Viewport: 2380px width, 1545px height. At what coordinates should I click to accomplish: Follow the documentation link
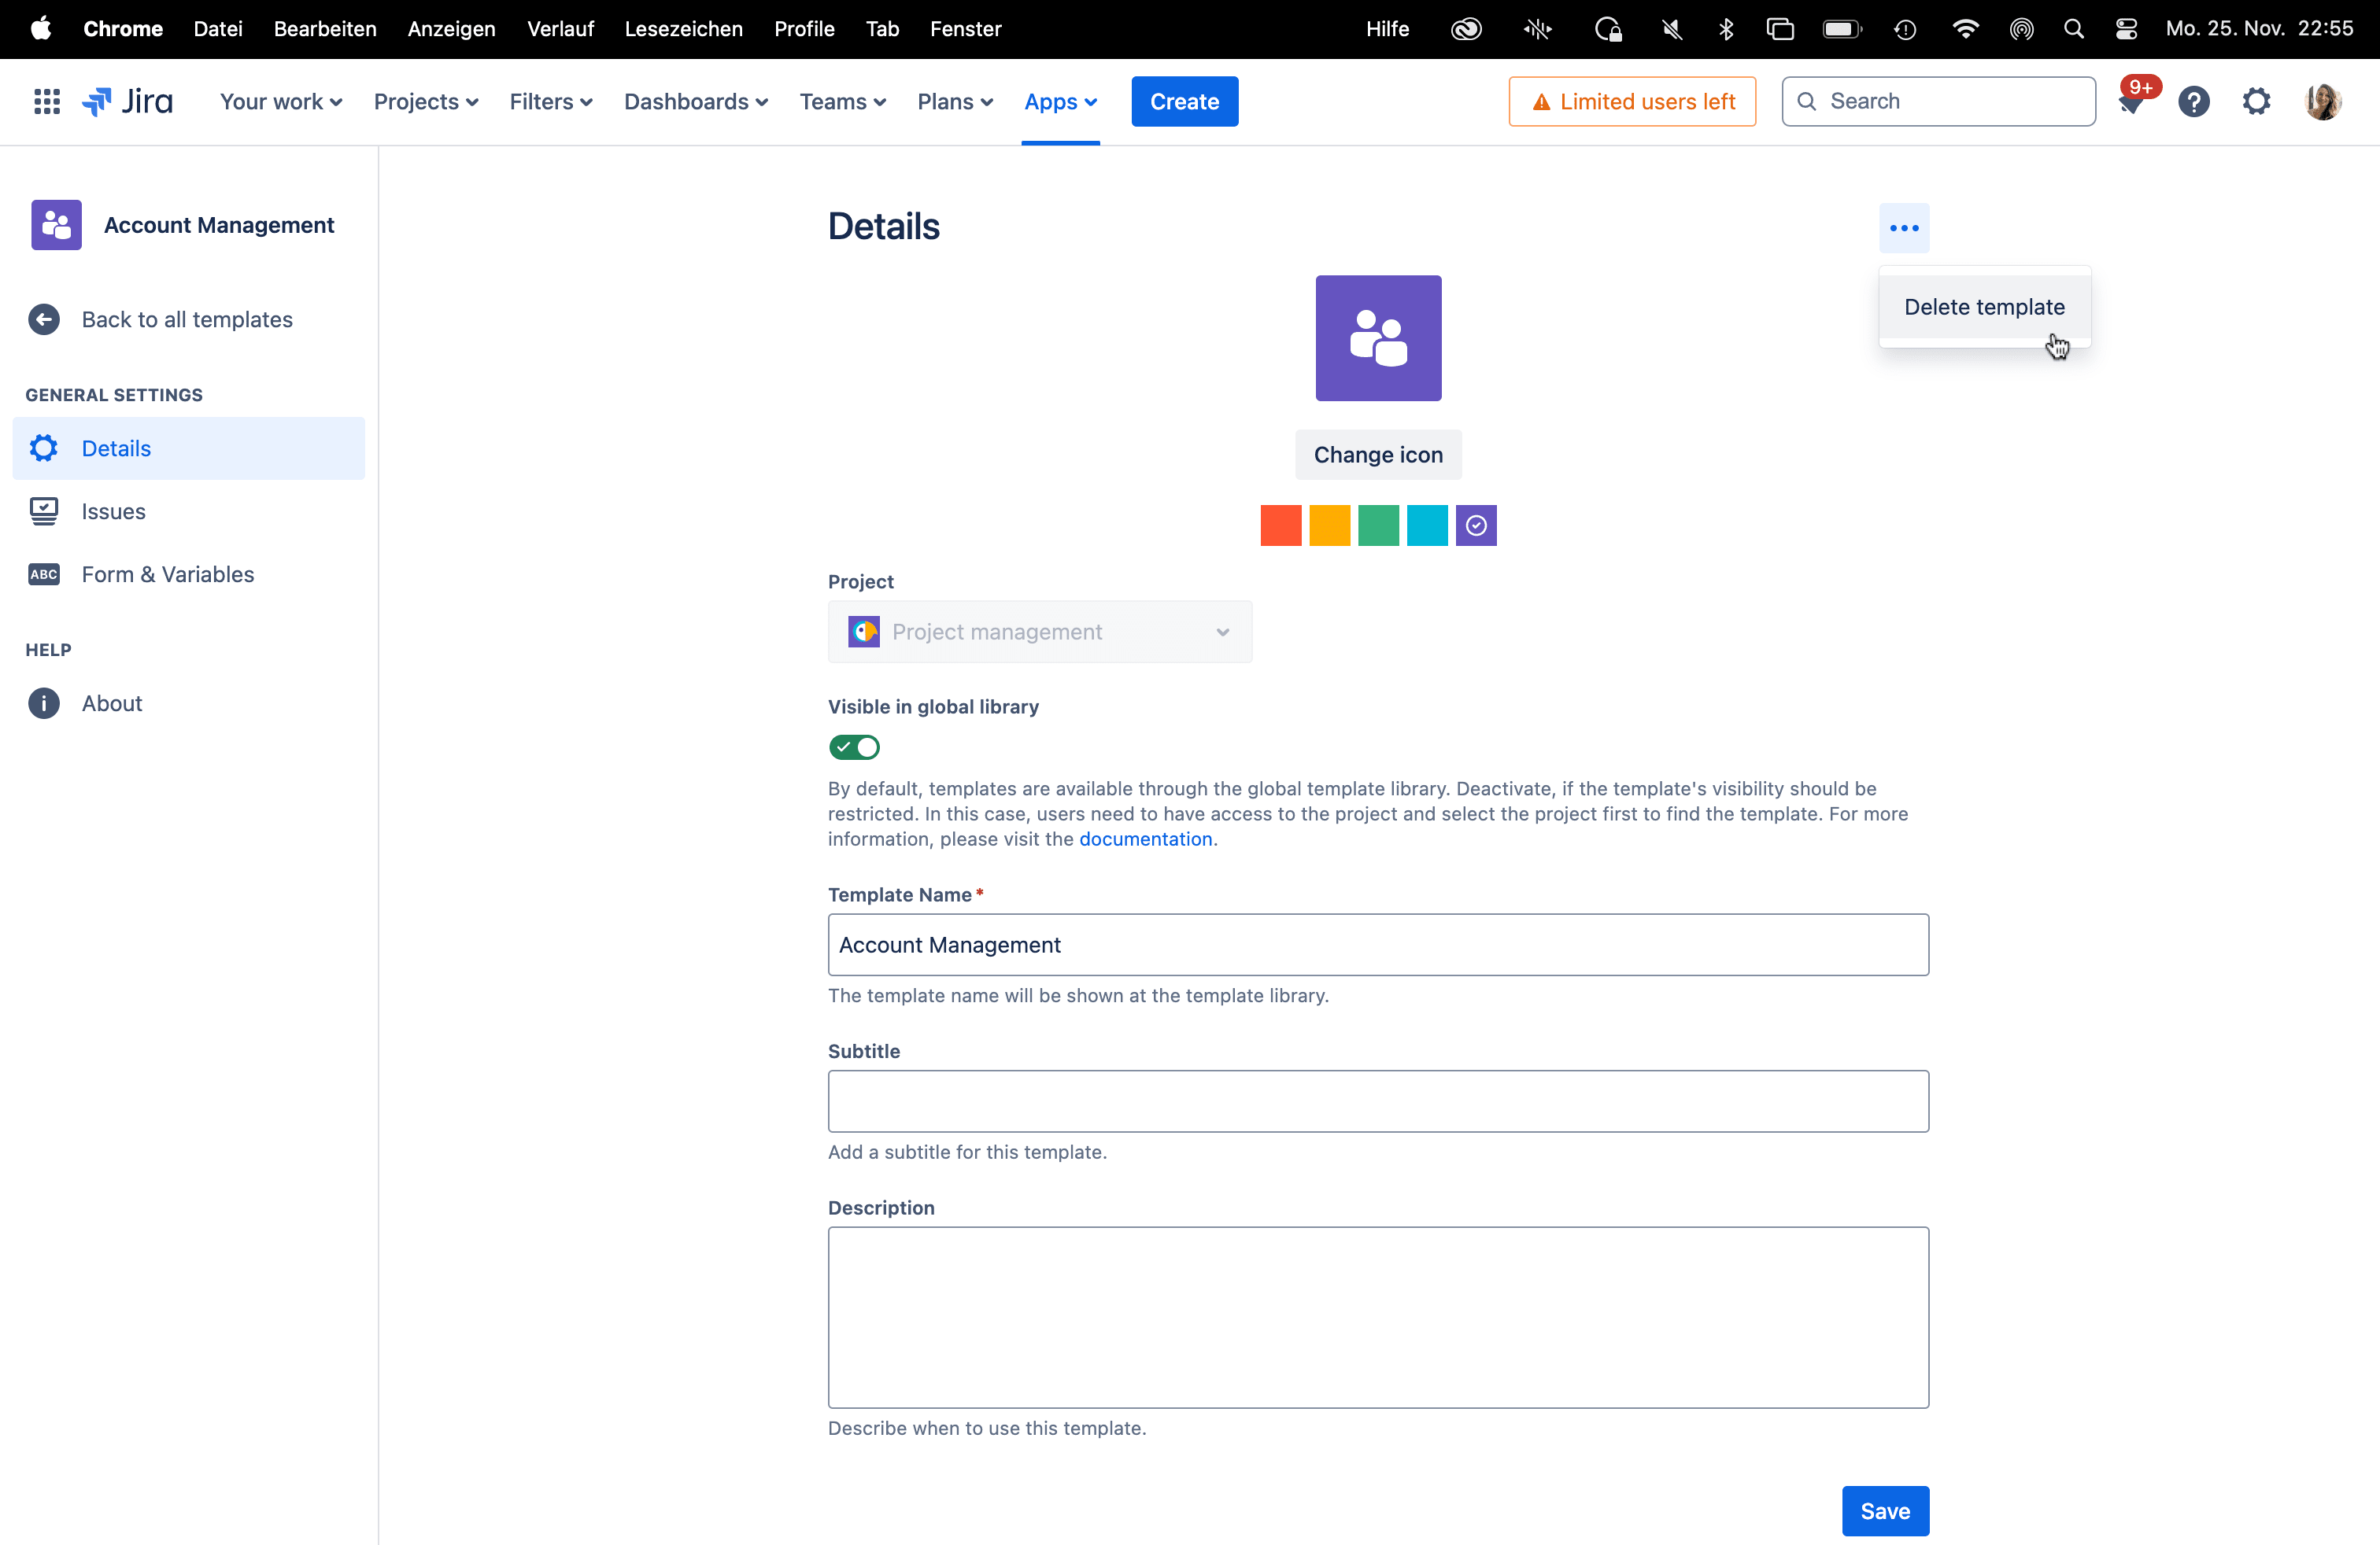tap(1145, 839)
